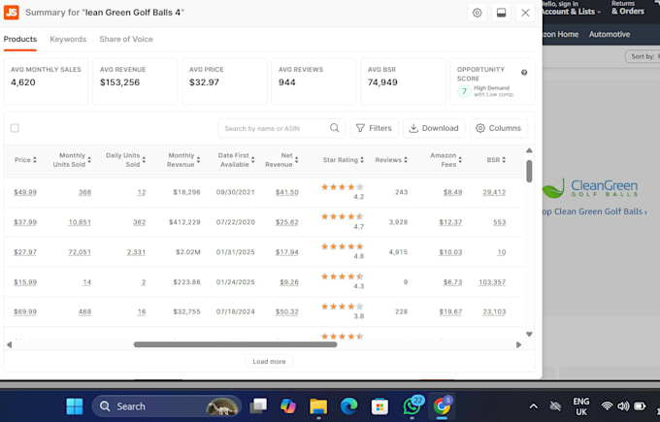This screenshot has width=660, height=422.
Task: Open Amazon Returns & Orders
Action: [628, 8]
